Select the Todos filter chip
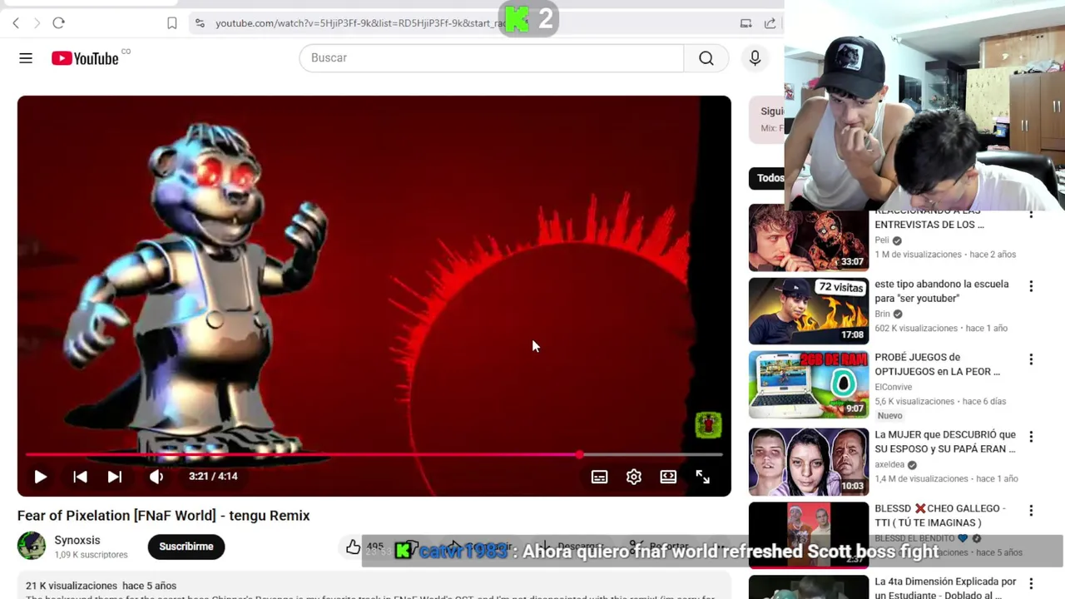 (x=770, y=178)
